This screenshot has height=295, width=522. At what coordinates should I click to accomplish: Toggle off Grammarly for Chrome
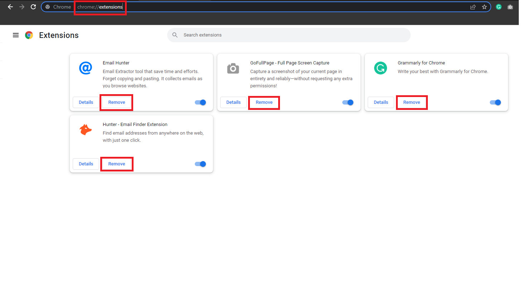click(496, 102)
